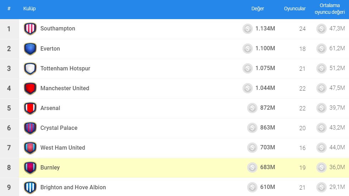Viewport: 349px width, 196px height.
Task: Click the # rank column header
Action: tap(9, 9)
